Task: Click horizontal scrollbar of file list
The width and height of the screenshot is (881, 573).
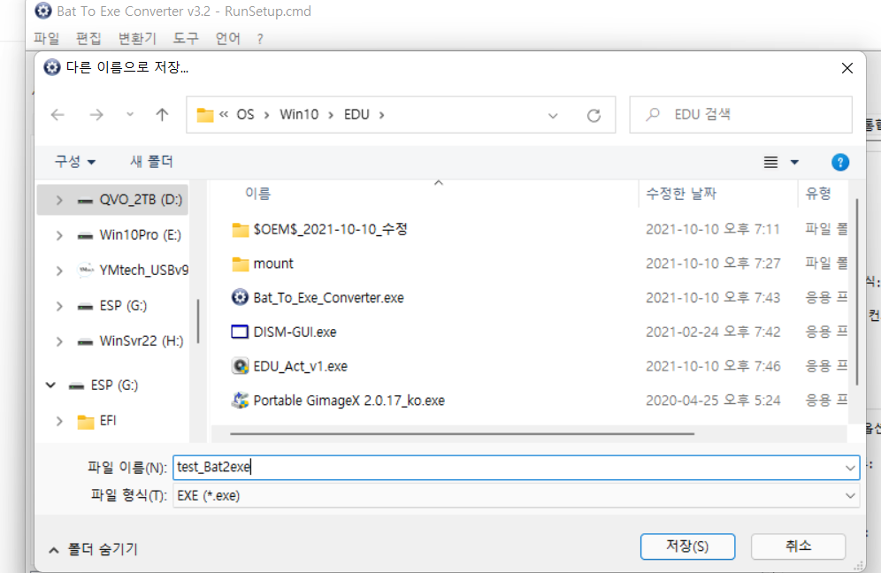Action: 462,433
